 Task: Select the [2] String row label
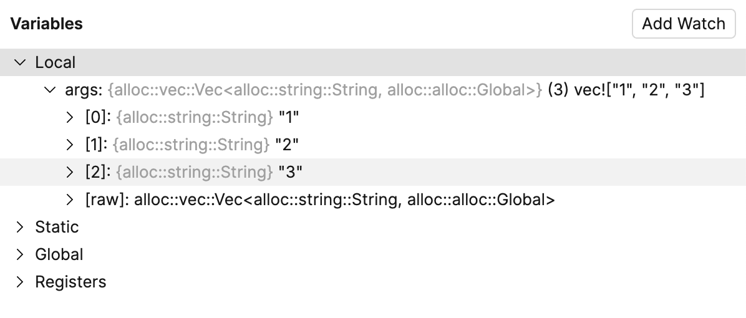(x=97, y=172)
